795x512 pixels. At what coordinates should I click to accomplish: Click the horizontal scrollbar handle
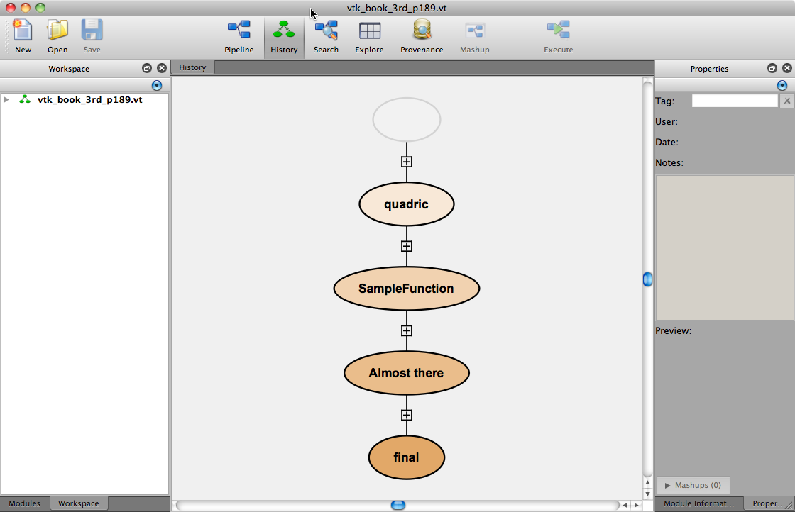398,505
